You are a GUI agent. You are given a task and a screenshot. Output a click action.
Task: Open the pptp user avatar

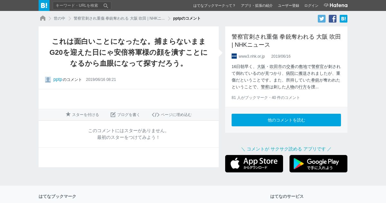point(48,80)
